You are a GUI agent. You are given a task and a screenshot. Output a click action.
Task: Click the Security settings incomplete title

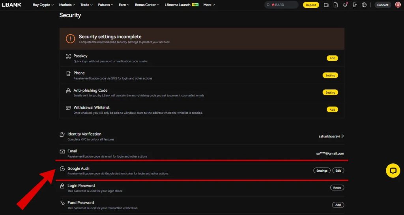click(110, 37)
